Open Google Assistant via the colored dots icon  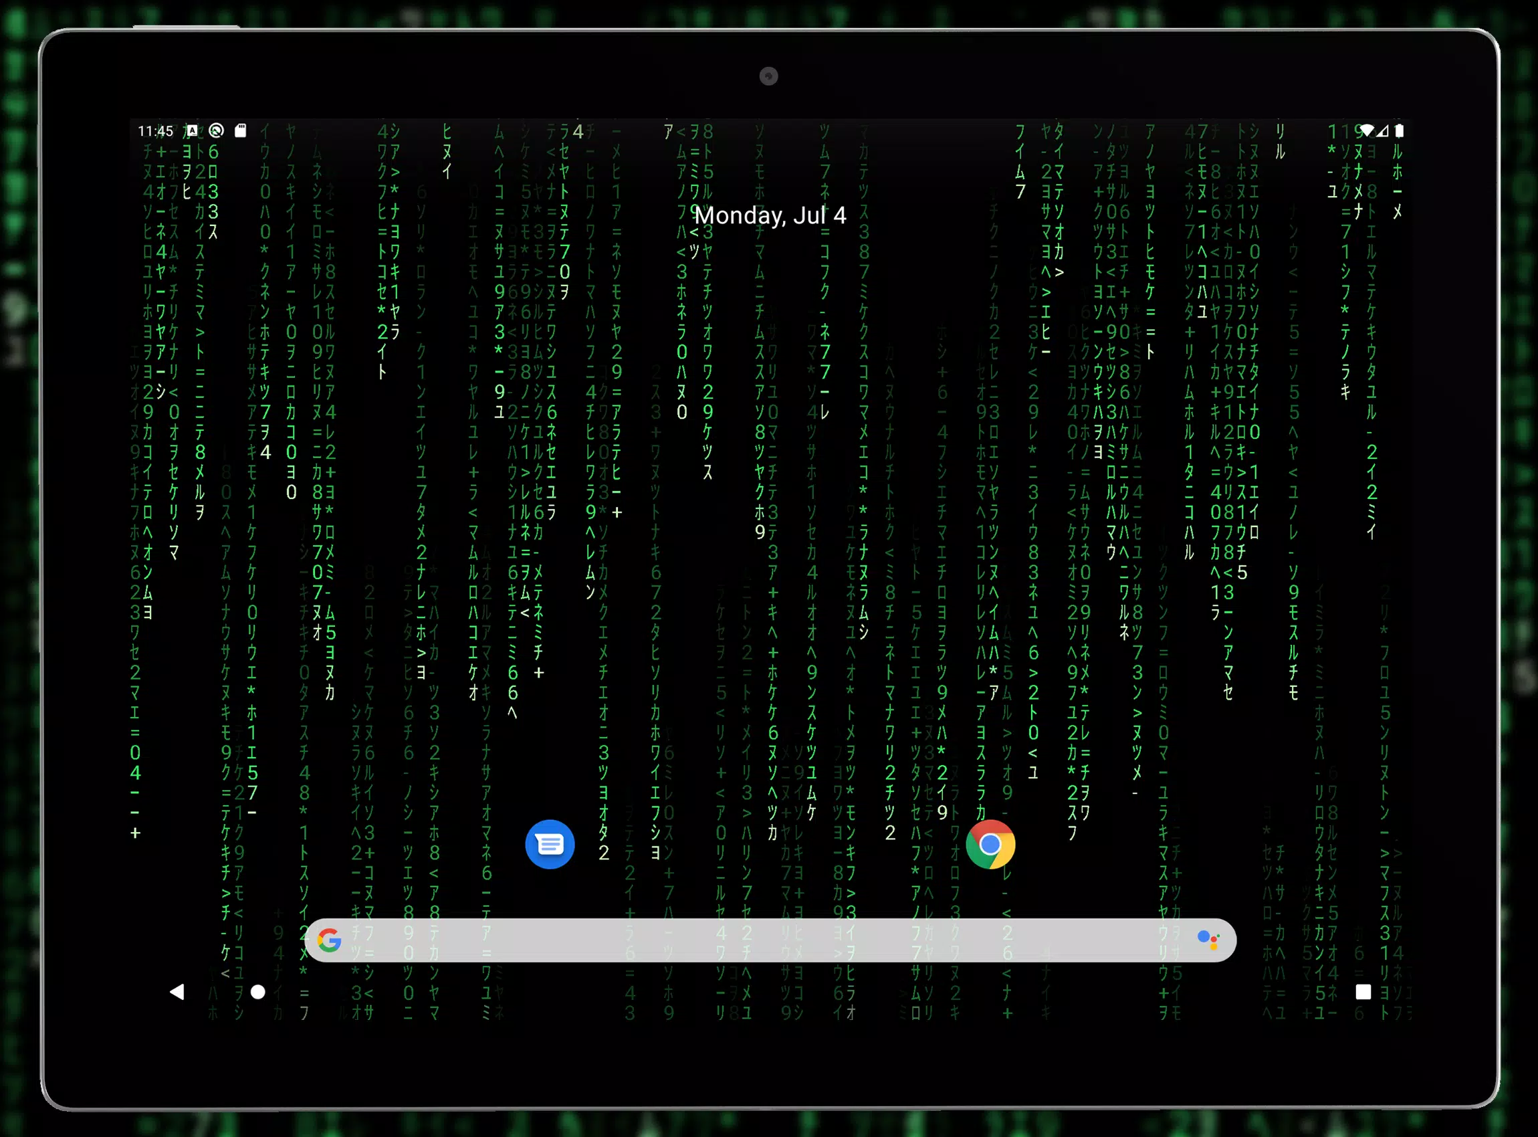point(1208,939)
